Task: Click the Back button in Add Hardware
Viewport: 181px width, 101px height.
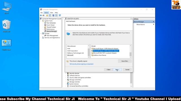Action: pos(108,70)
